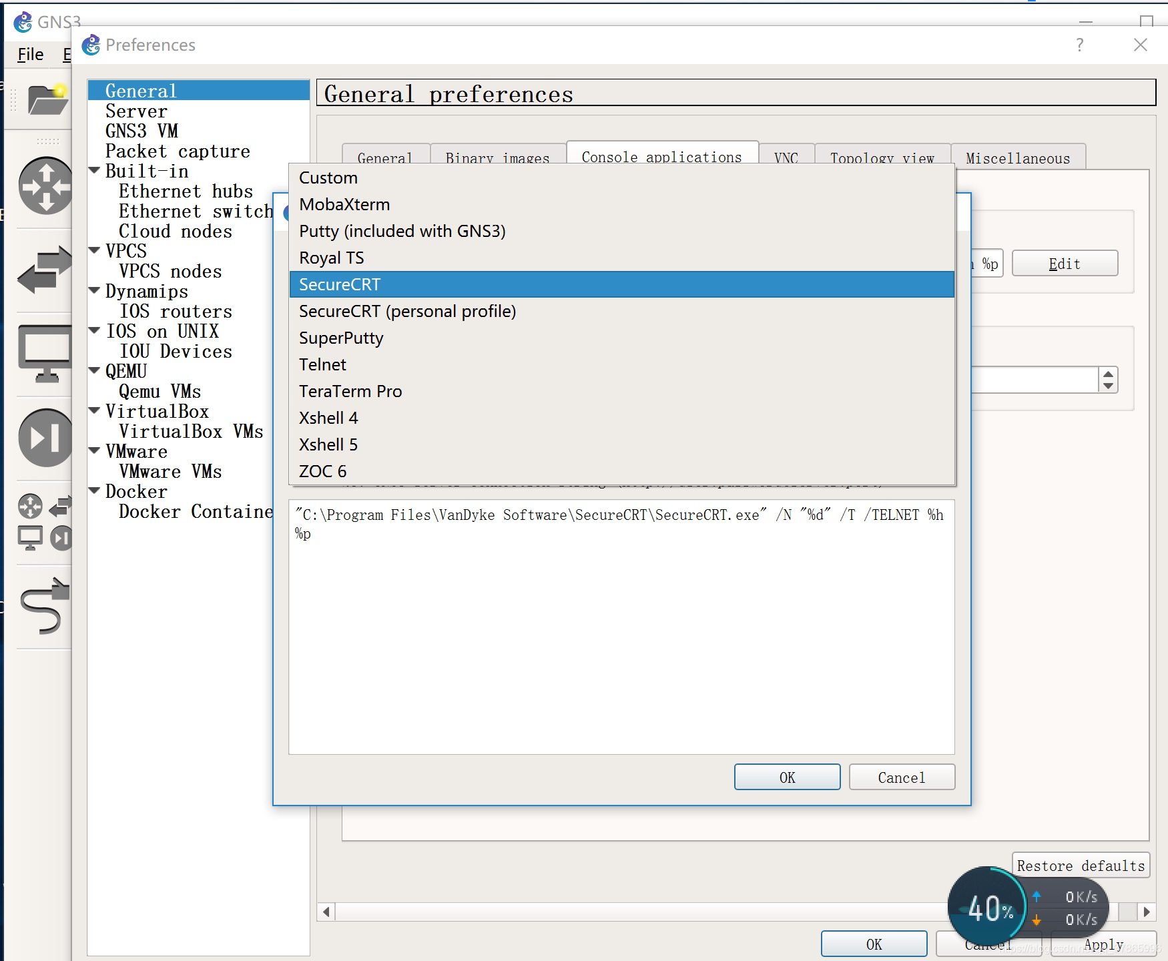
Task: Decrease the spinbox value with down arrow
Action: [x=1108, y=386]
